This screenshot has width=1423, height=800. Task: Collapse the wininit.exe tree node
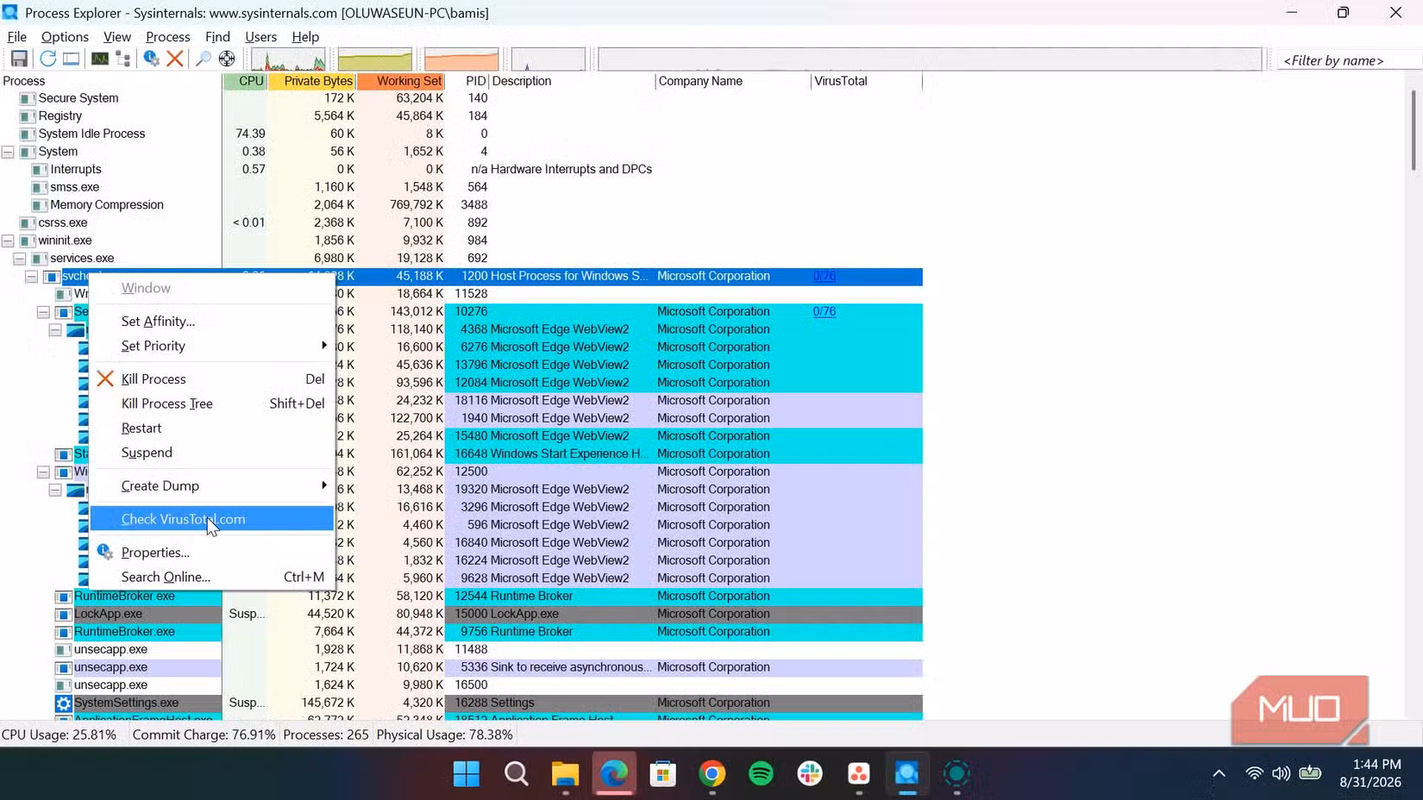tap(8, 241)
